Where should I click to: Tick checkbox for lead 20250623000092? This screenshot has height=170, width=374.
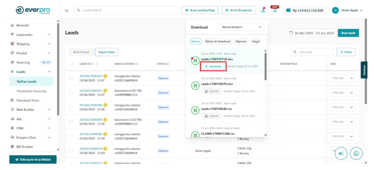pyautogui.click(x=71, y=78)
